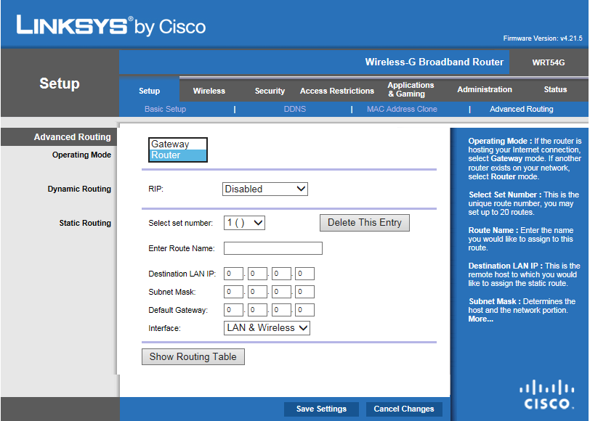The height and width of the screenshot is (421, 590).
Task: Click the fourth Destination LAN IP octet
Action: pos(304,274)
